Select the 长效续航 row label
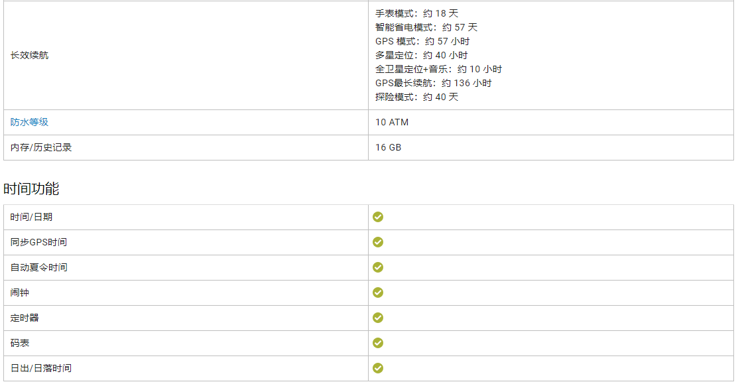This screenshot has width=742, height=388. 29,55
